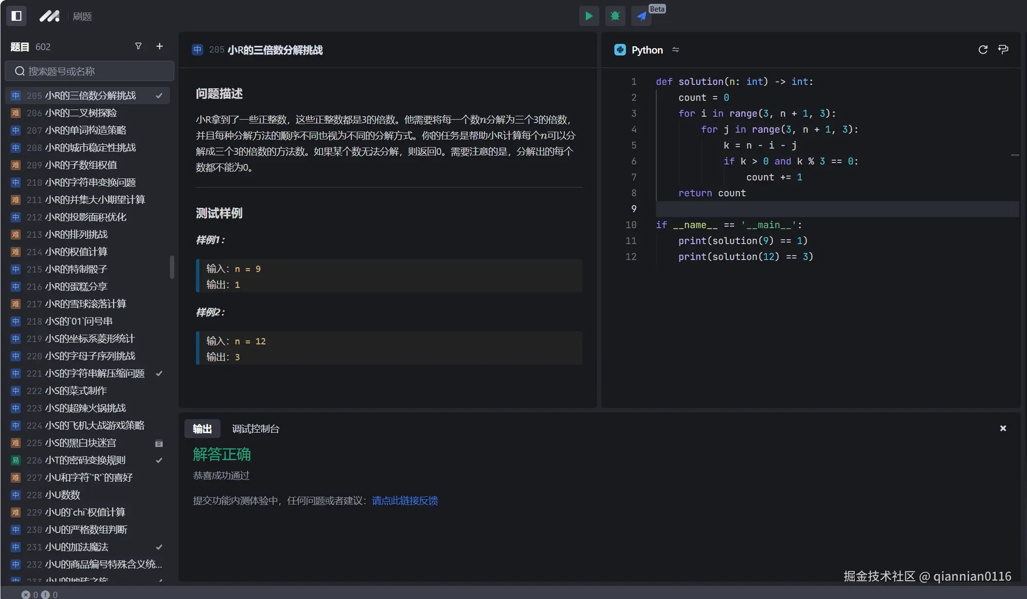Click the checkmark on problem 231
The image size is (1027, 599).
click(x=159, y=547)
